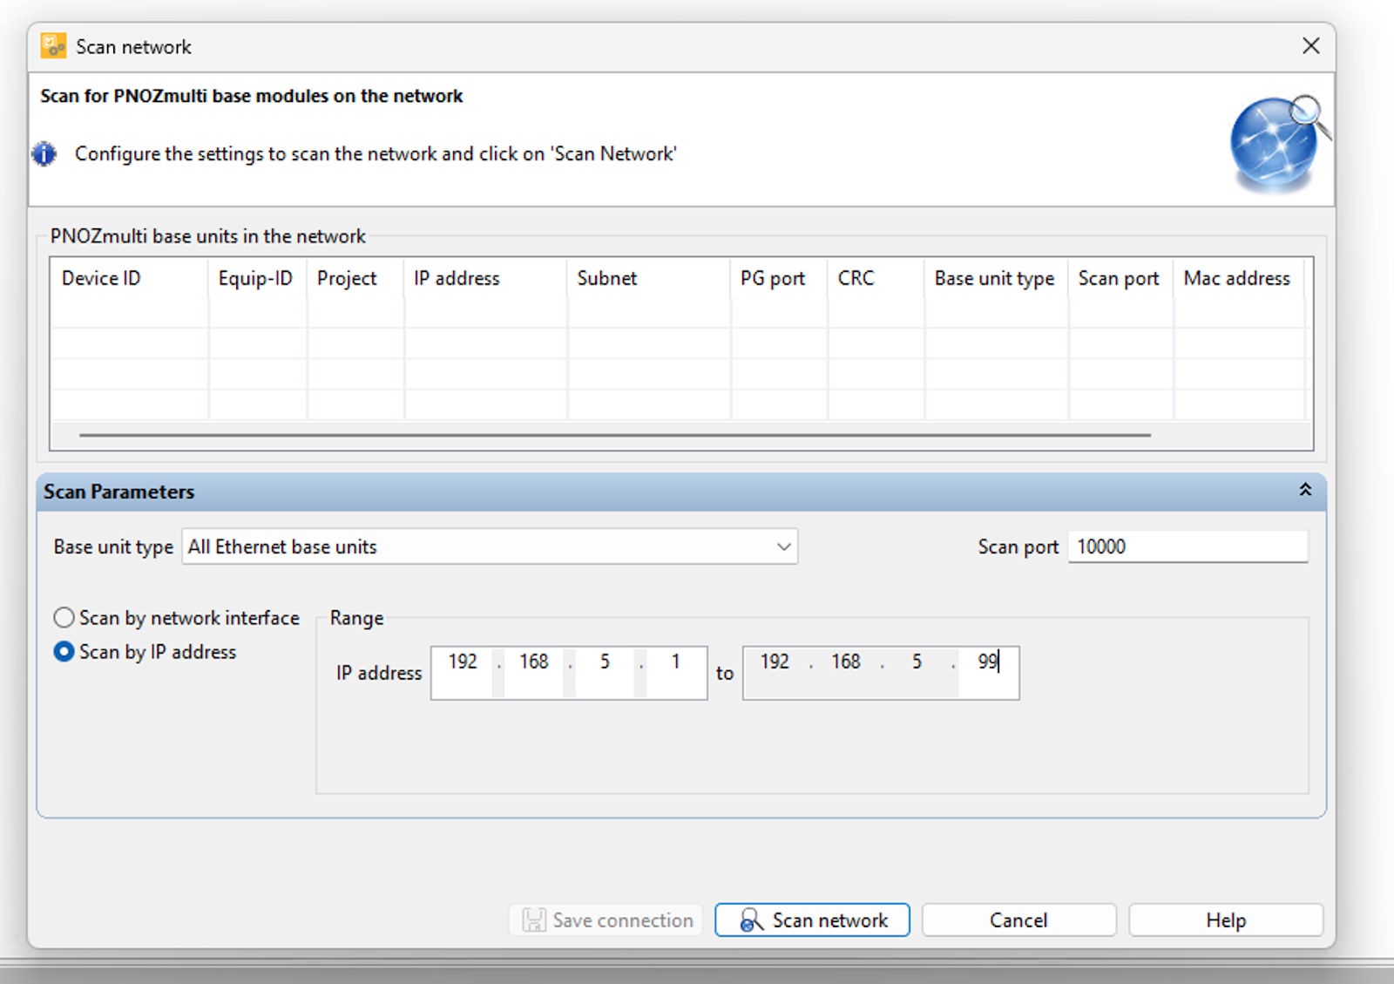Click second octet 168 of start IP
This screenshot has height=984, width=1394.
pos(534,662)
